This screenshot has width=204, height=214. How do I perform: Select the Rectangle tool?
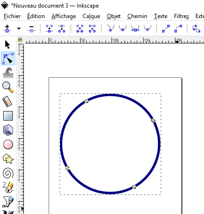(8, 116)
